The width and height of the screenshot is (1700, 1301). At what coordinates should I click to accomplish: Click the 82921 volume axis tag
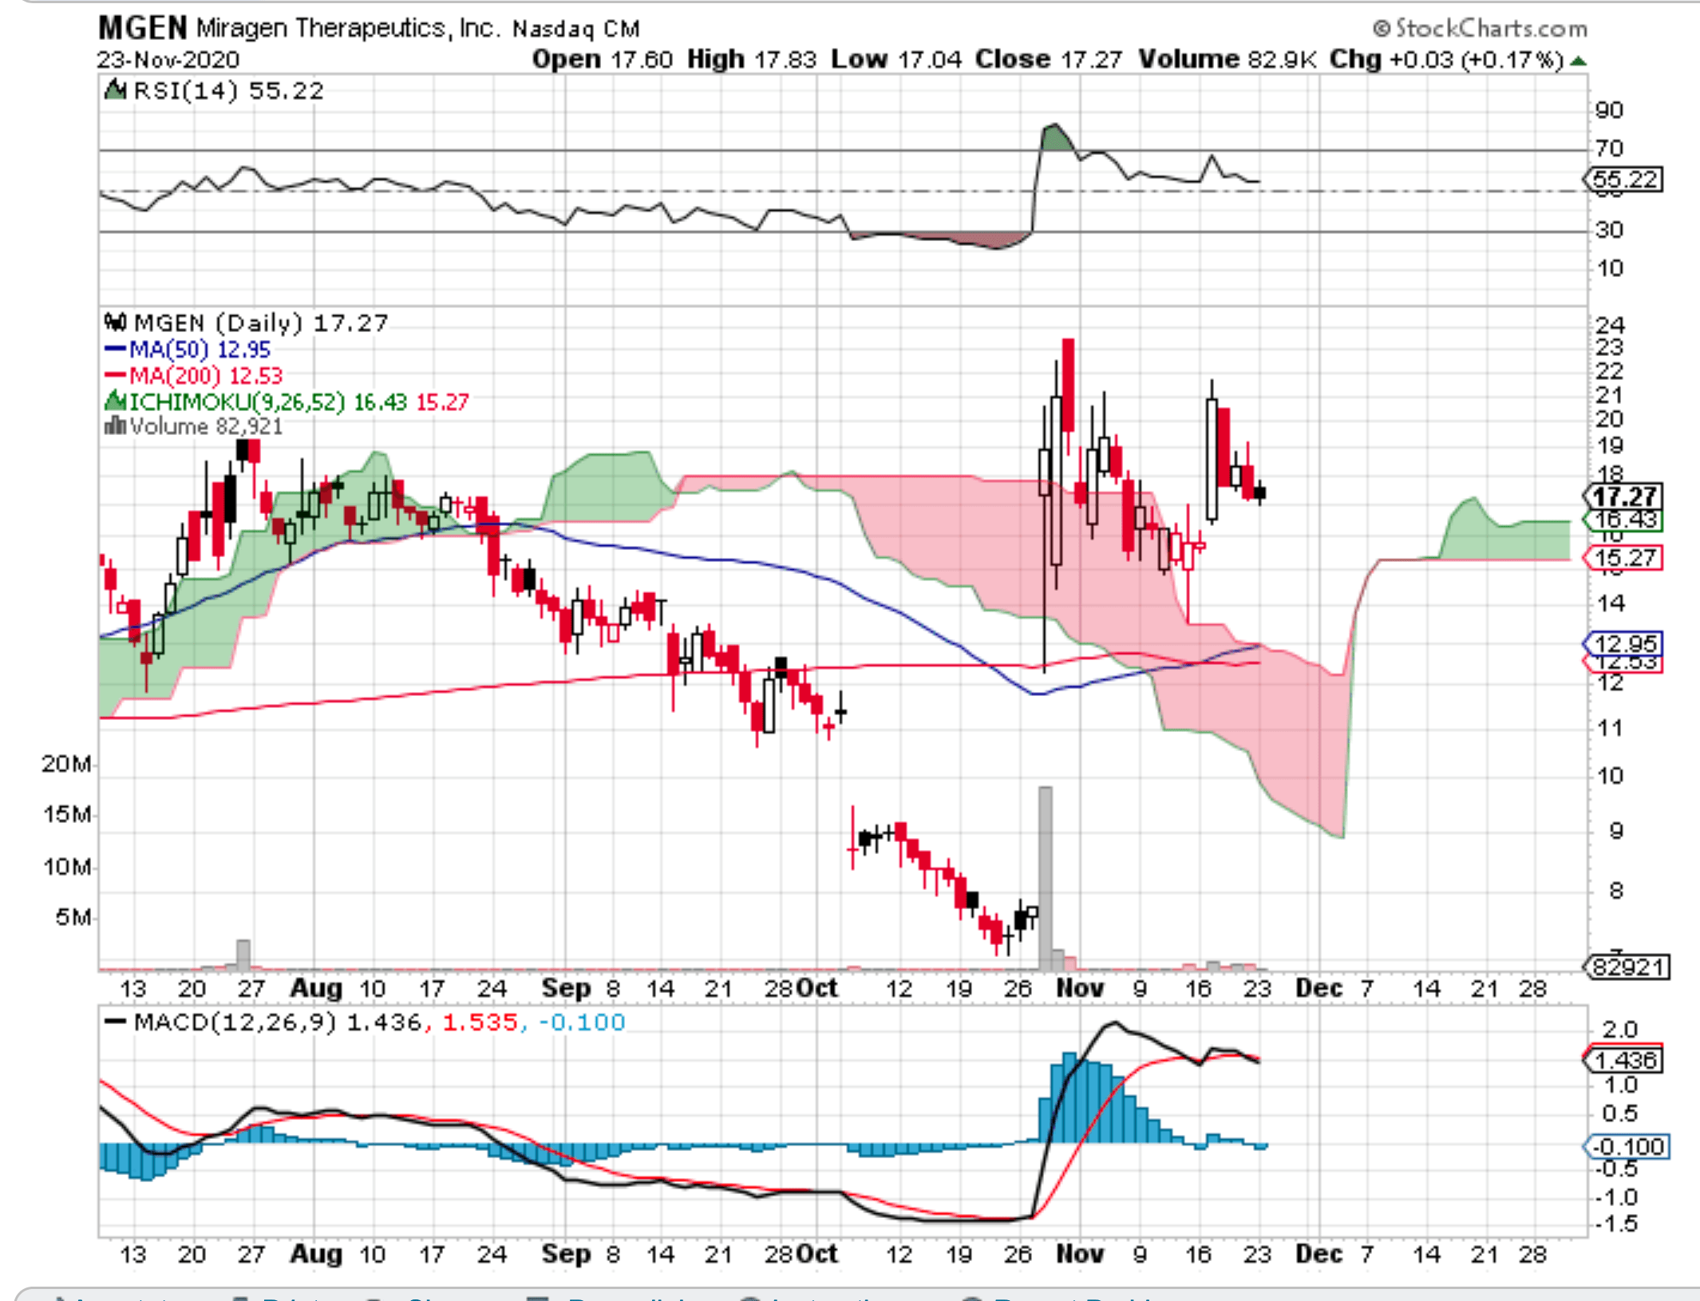(1627, 967)
